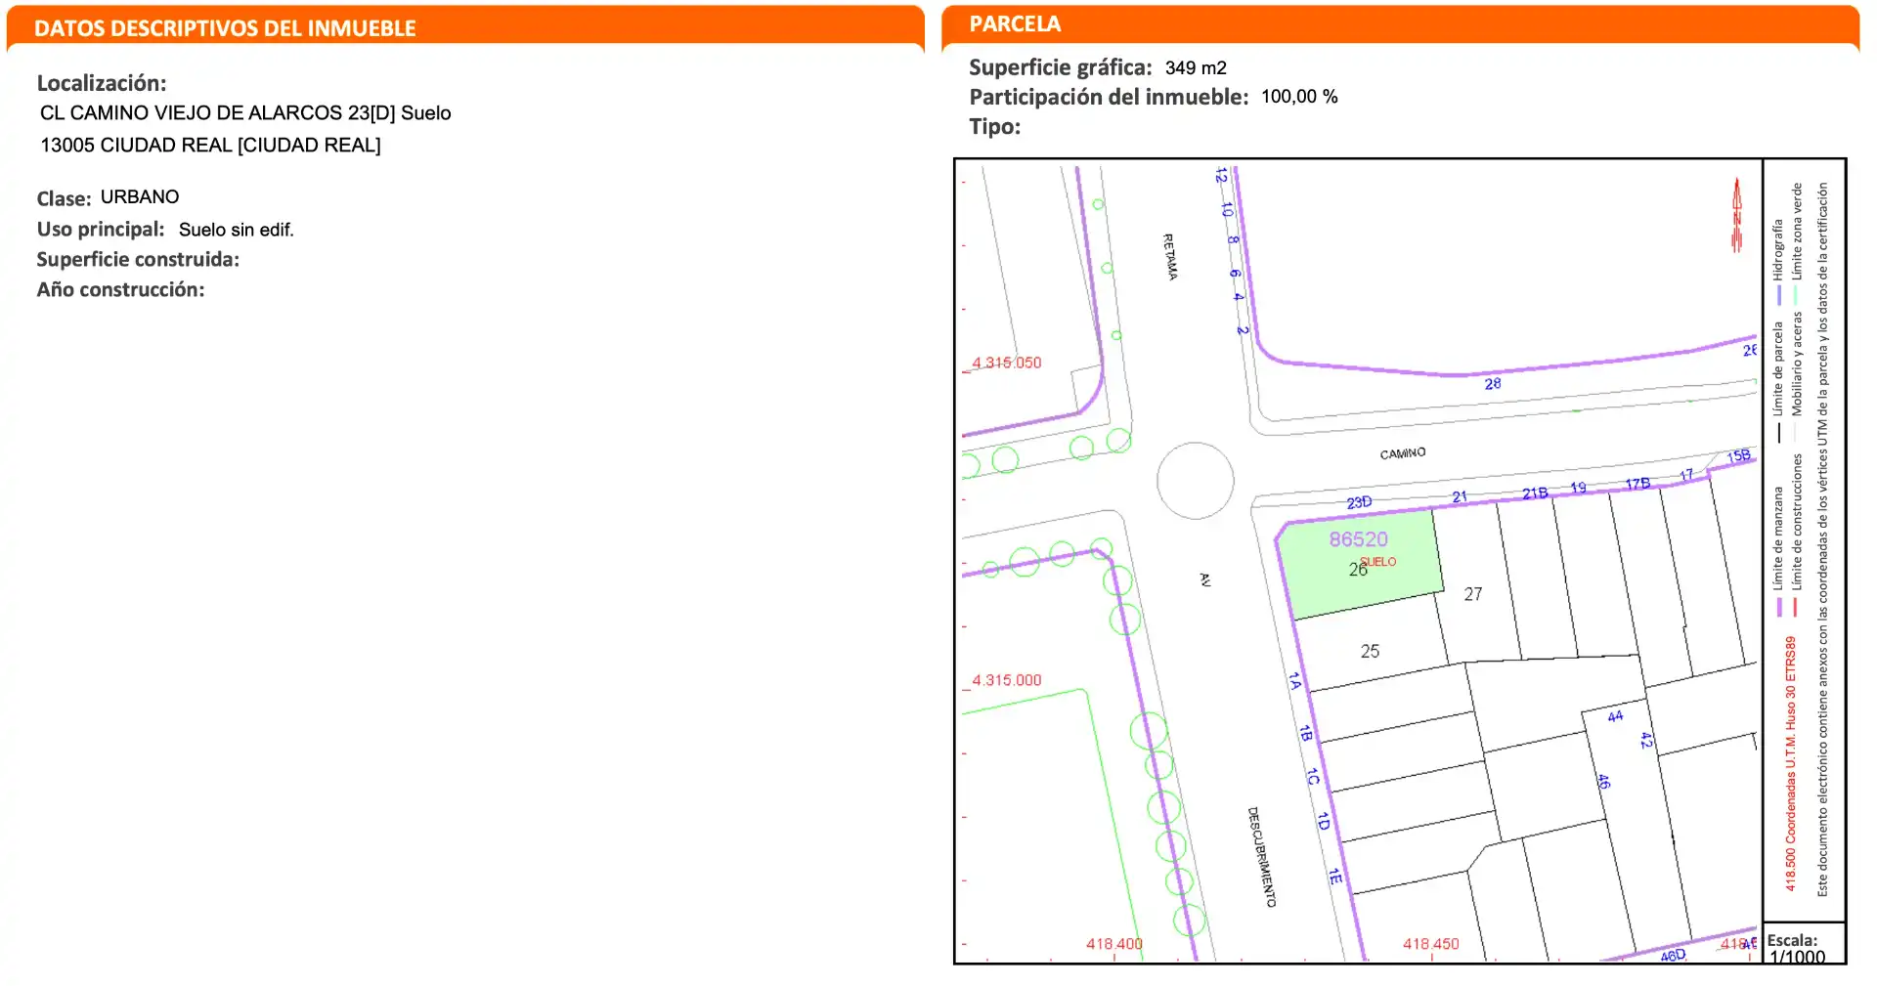The image size is (1877, 986).
Task: Click the Superficie construida label
Action: click(x=138, y=260)
